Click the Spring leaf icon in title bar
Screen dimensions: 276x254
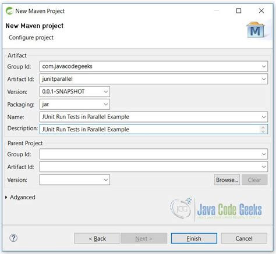pos(9,11)
